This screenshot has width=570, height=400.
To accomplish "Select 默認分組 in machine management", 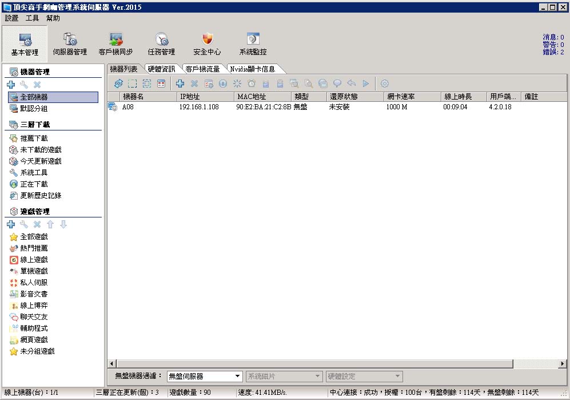I will point(34,109).
